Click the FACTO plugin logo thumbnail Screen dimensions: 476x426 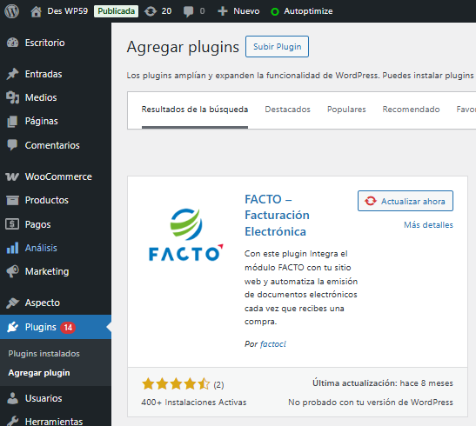click(x=185, y=235)
